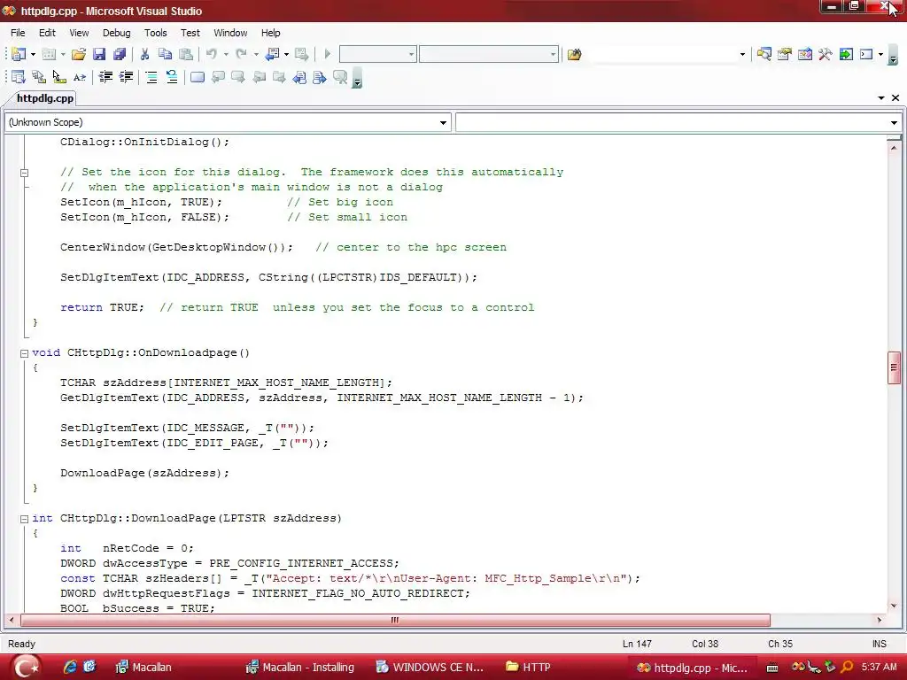Viewport: 907px width, 680px height.
Task: Click the Display Word Completion icon
Action: tap(79, 77)
